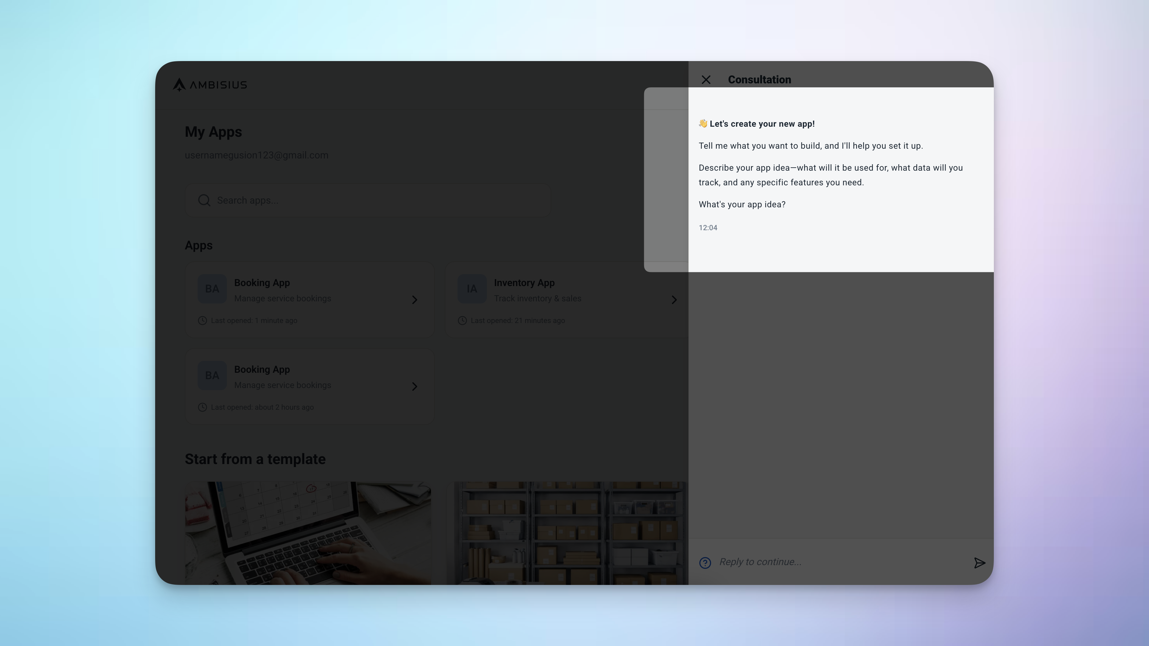Click the Ambisius logo
This screenshot has width=1149, height=646.
(210, 85)
